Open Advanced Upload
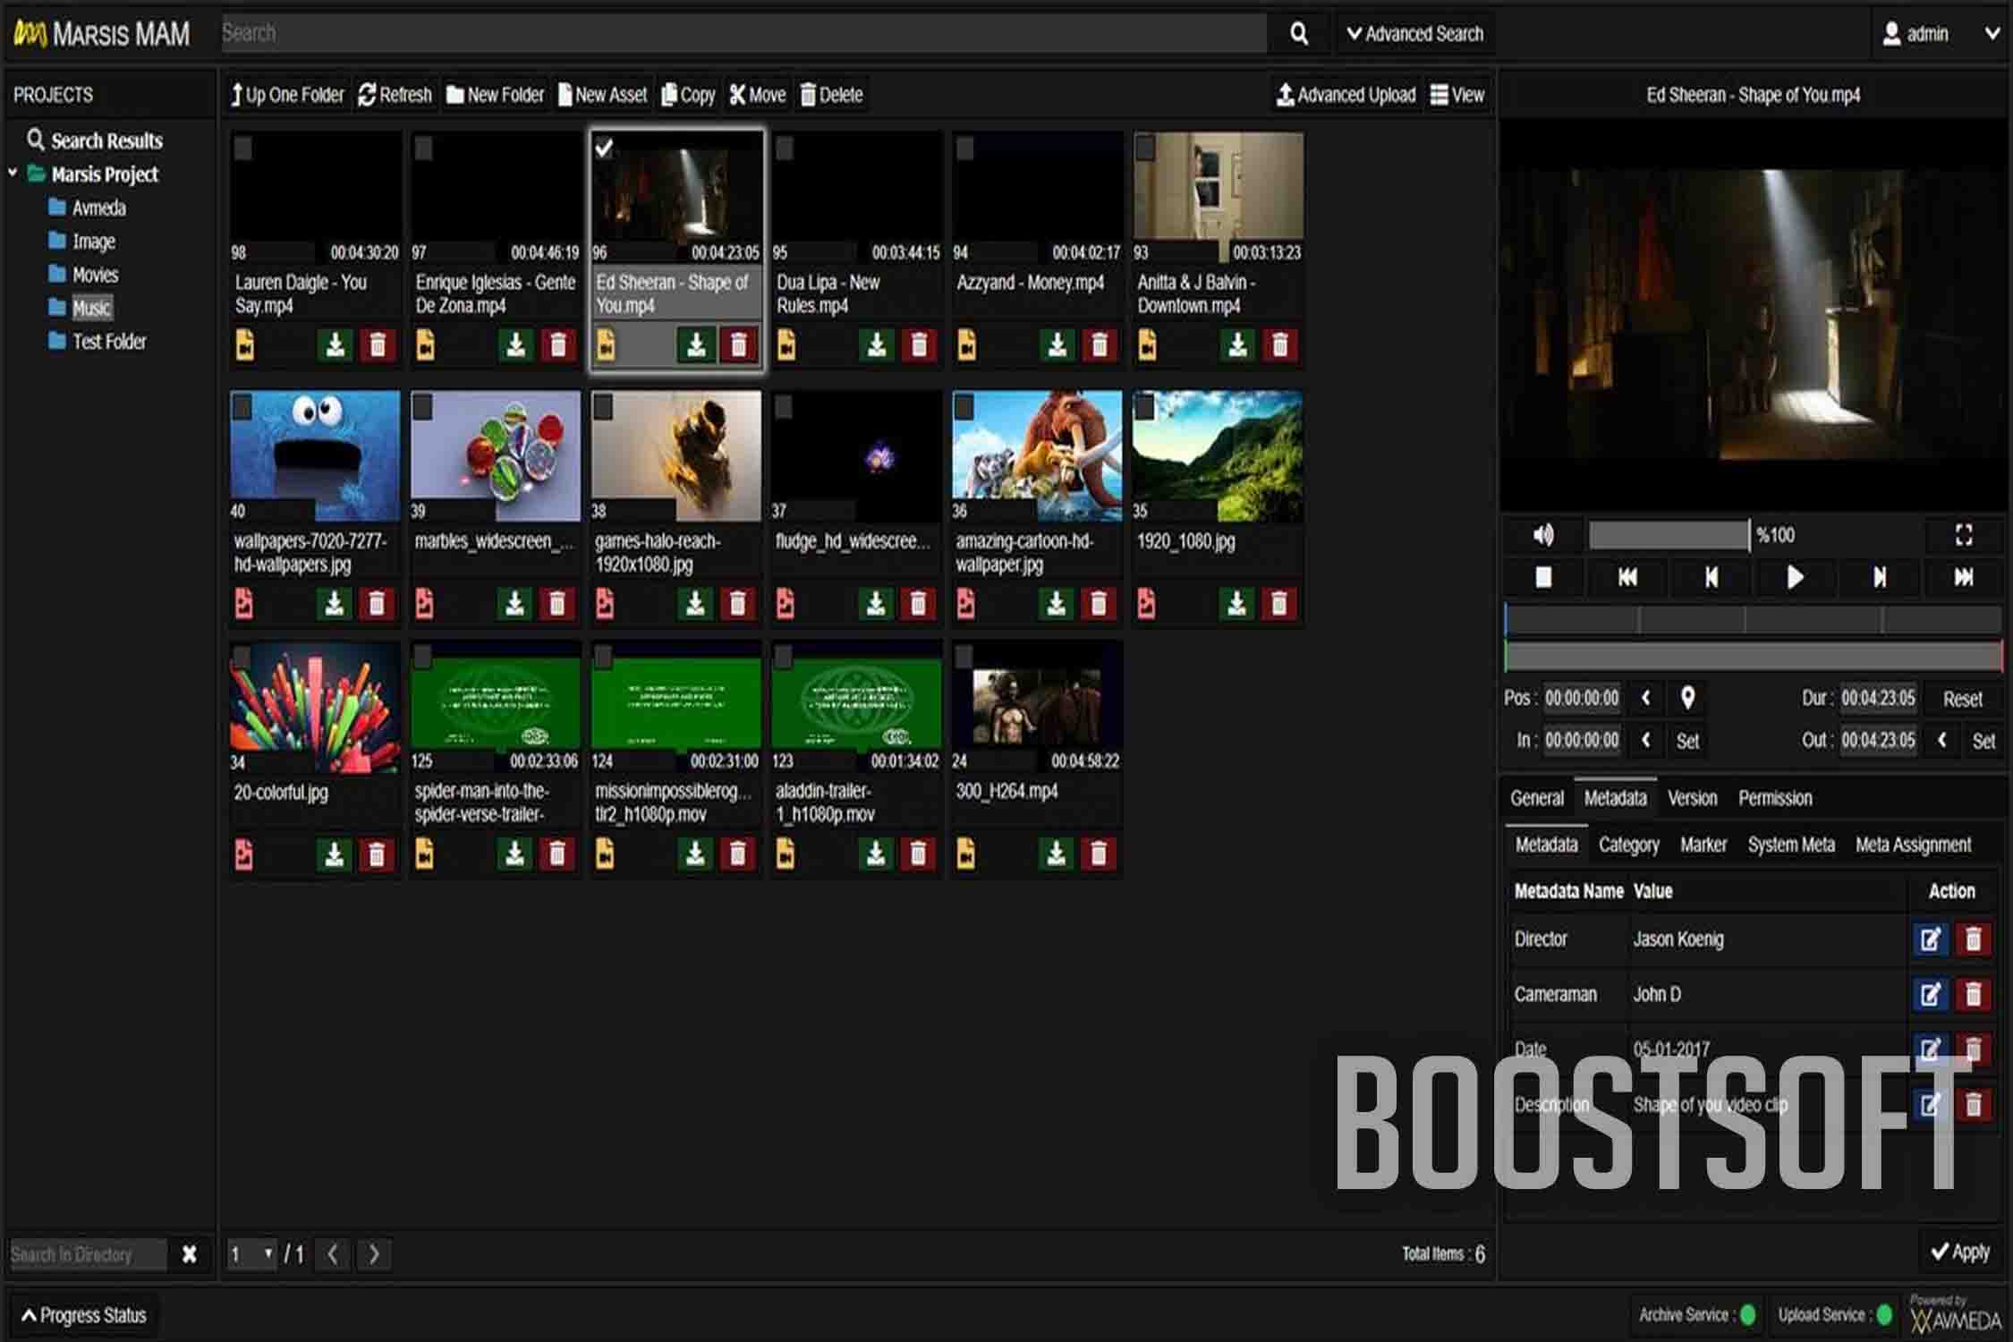The image size is (2013, 1342). pyautogui.click(x=1346, y=95)
